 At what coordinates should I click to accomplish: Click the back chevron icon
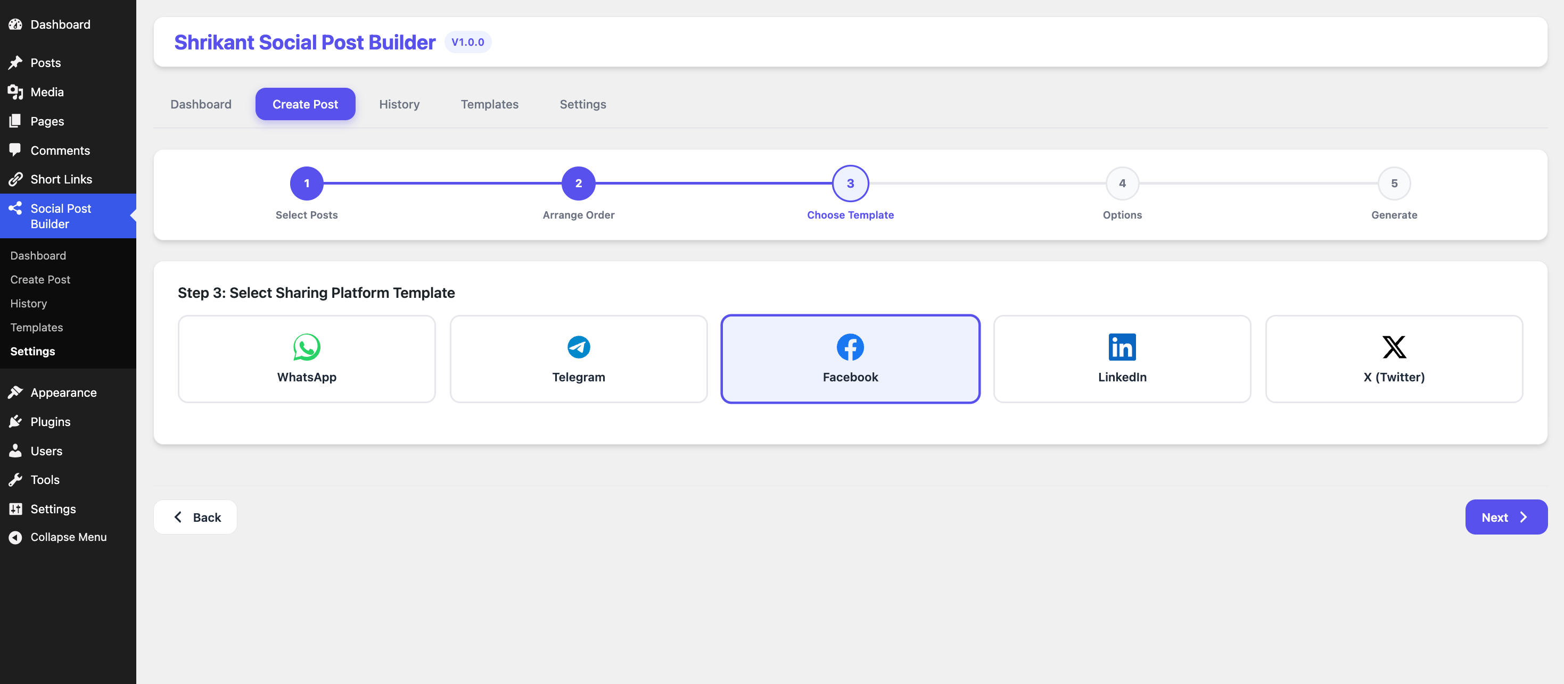coord(178,516)
